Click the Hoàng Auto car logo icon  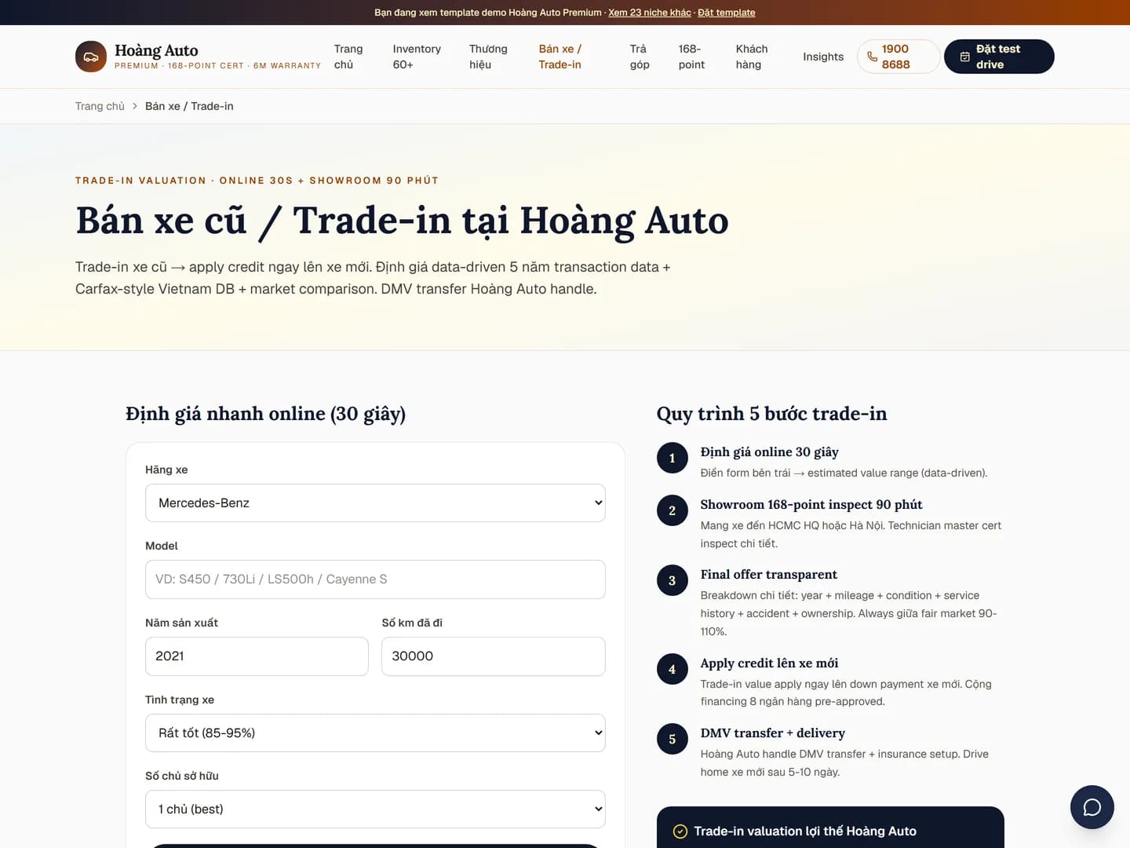(91, 57)
